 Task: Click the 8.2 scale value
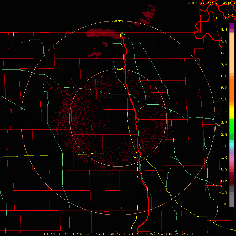[224, 53]
